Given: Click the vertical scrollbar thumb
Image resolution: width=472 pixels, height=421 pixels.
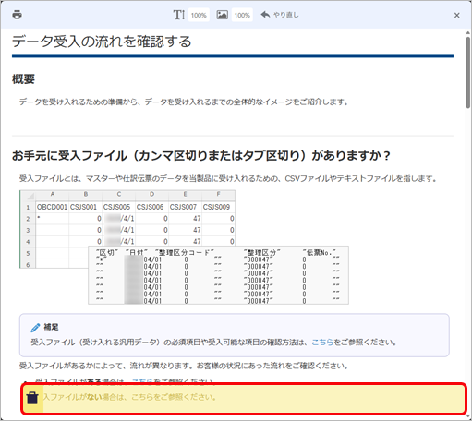Looking at the screenshot, I should pos(468,73).
